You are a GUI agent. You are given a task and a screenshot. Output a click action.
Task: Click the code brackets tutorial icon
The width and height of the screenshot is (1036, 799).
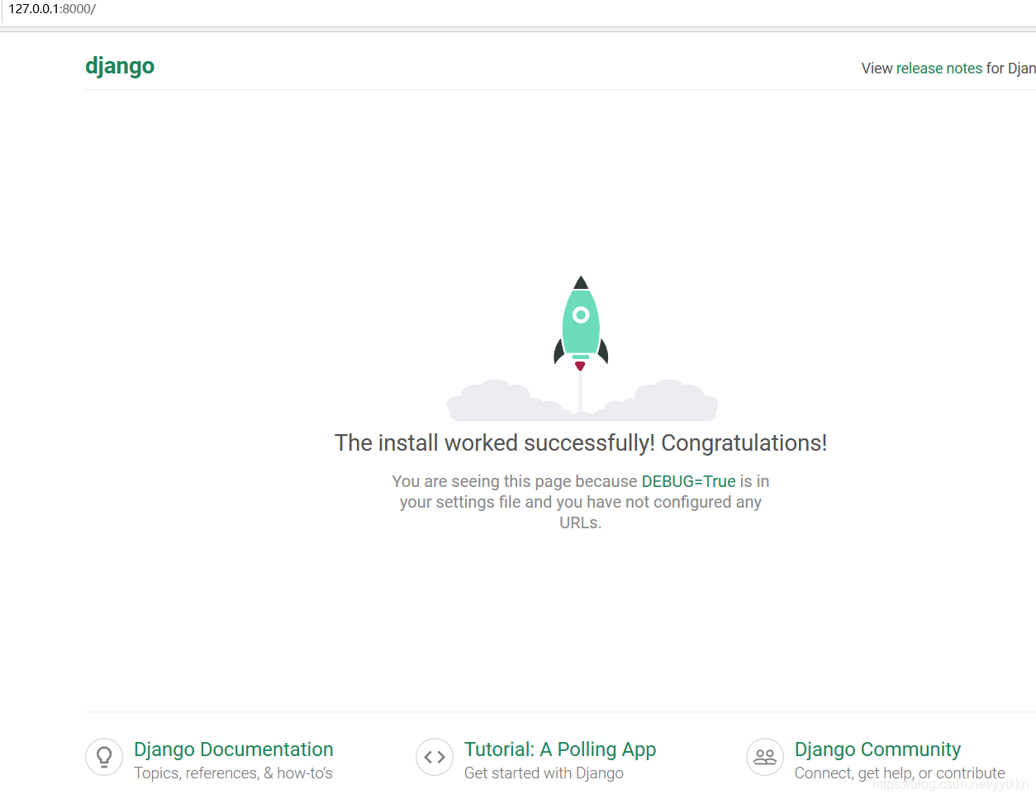[x=435, y=757]
